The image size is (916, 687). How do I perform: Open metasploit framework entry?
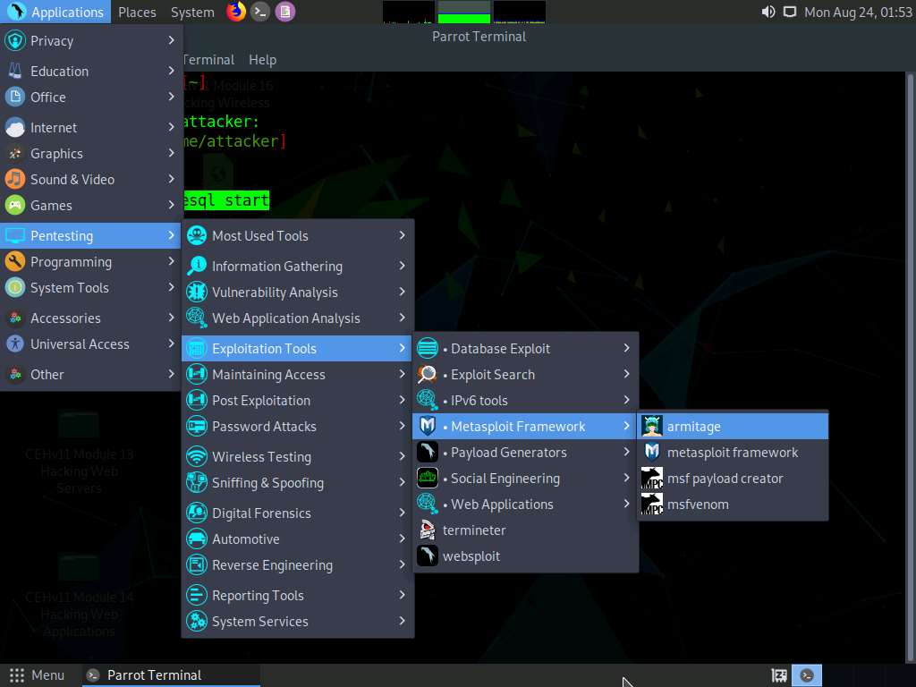click(x=733, y=452)
